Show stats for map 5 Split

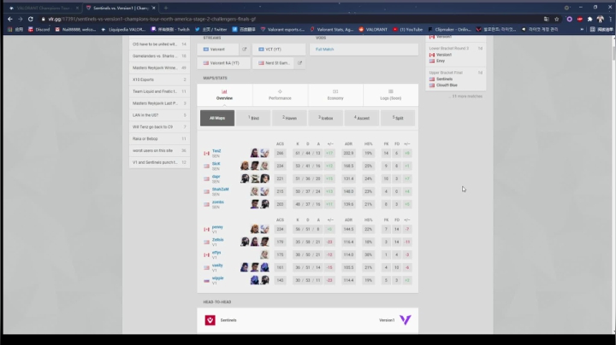click(398, 118)
